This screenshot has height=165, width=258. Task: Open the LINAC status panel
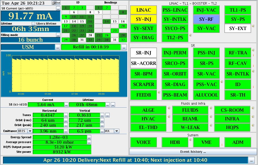(x=144, y=10)
